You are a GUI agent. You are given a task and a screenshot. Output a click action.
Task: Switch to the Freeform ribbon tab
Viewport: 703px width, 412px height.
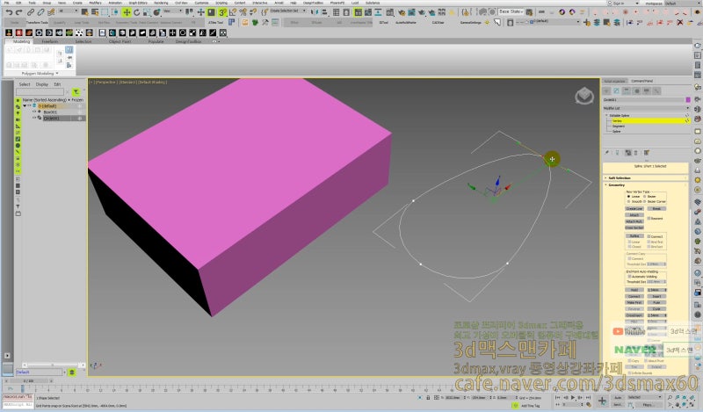point(50,41)
